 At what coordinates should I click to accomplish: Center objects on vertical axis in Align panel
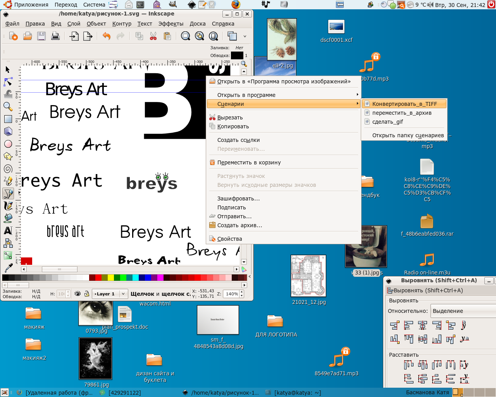coord(422,326)
